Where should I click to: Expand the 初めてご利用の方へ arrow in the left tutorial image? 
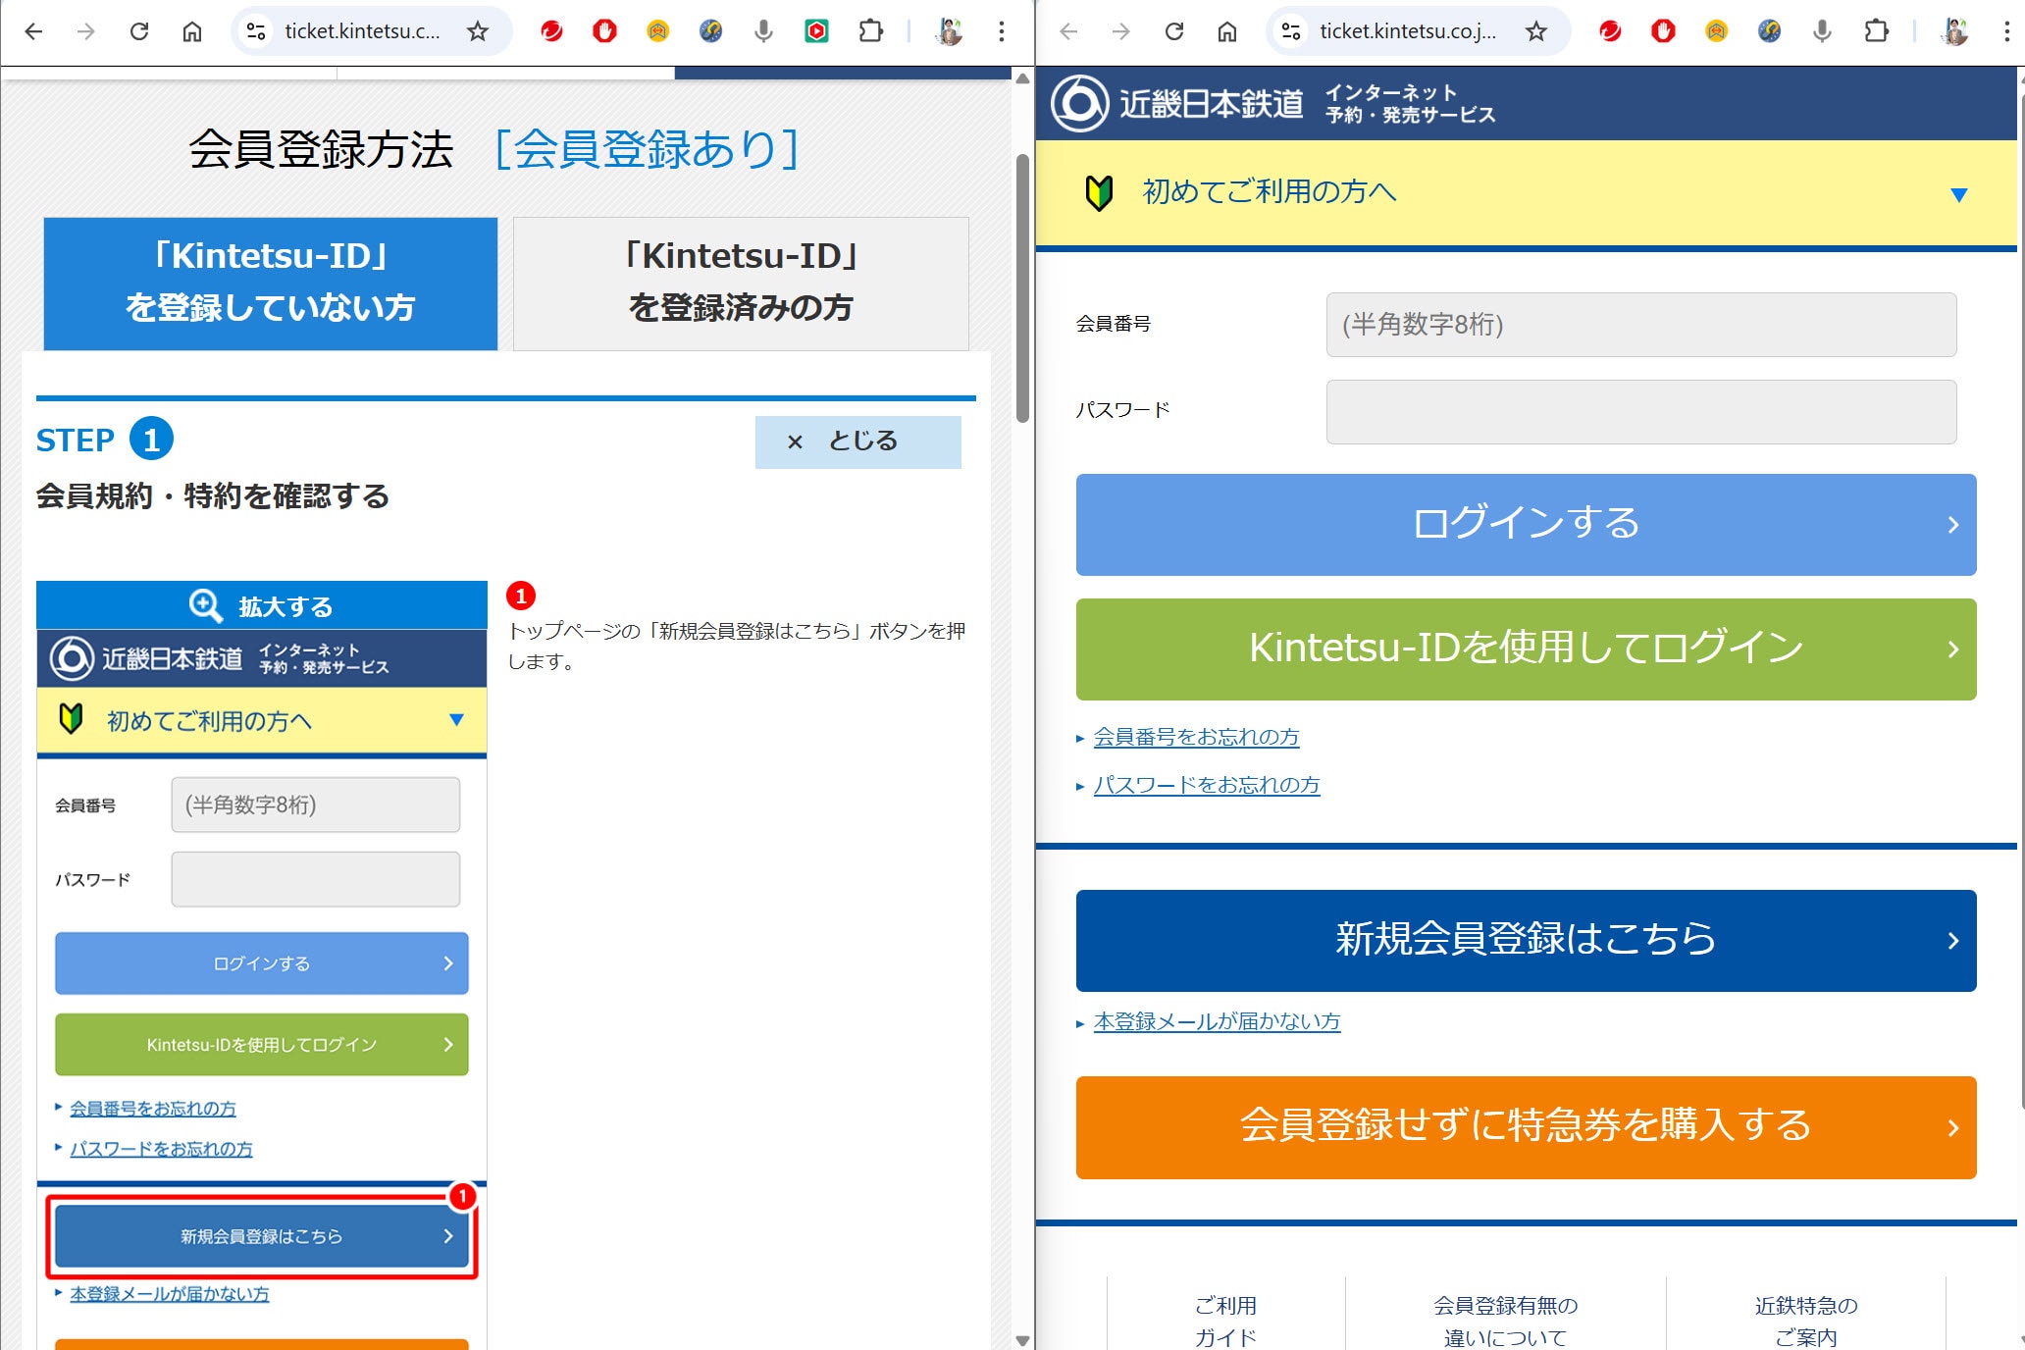[x=456, y=720]
